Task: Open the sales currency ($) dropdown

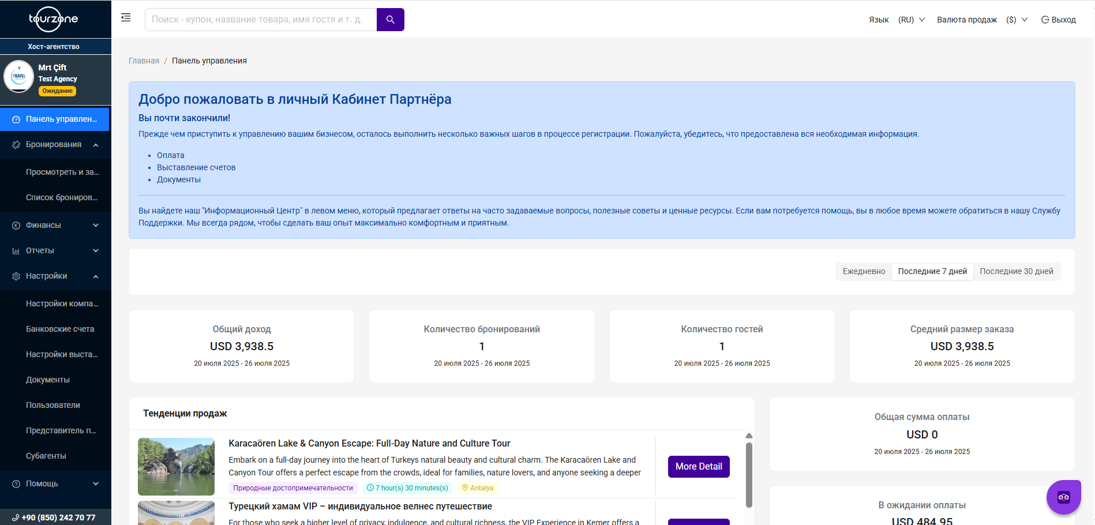Action: click(x=1017, y=20)
